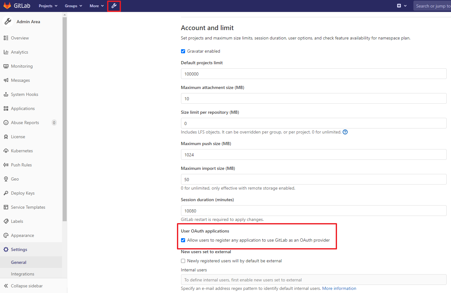Click the Admin Area sidebar heading link
This screenshot has height=293, width=451.
28,22
